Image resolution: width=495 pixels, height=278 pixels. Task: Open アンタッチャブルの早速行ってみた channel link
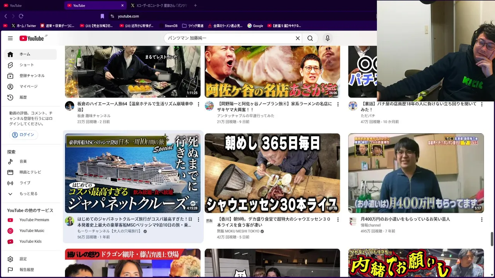click(x=246, y=116)
